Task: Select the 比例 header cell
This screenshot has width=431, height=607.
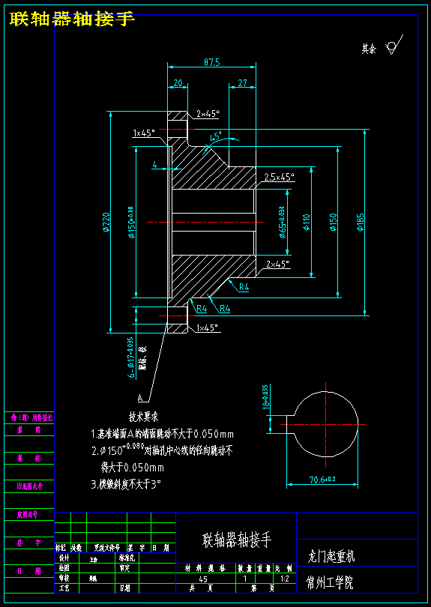Action: click(285, 569)
